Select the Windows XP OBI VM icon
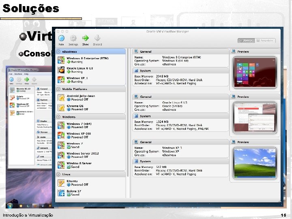 [x=61, y=135]
